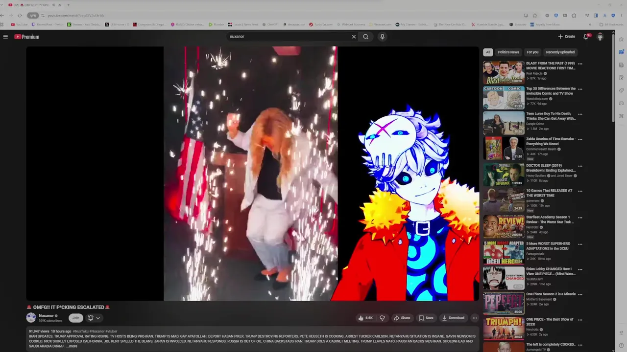627x352 pixels.
Task: Open Top 30 Differences Invincible video title
Action: (x=551, y=91)
